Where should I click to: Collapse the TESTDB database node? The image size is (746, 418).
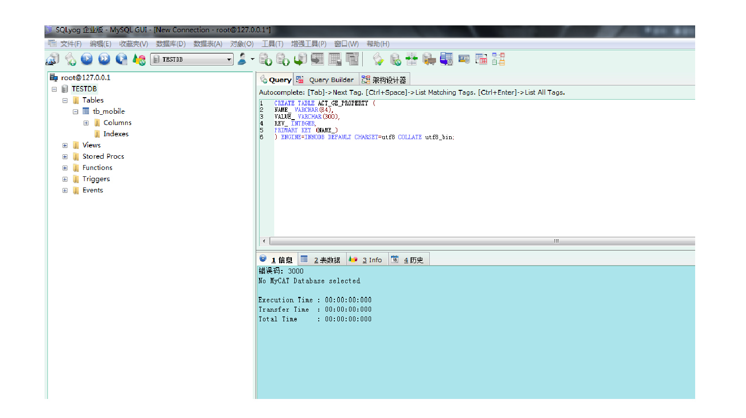pos(54,89)
